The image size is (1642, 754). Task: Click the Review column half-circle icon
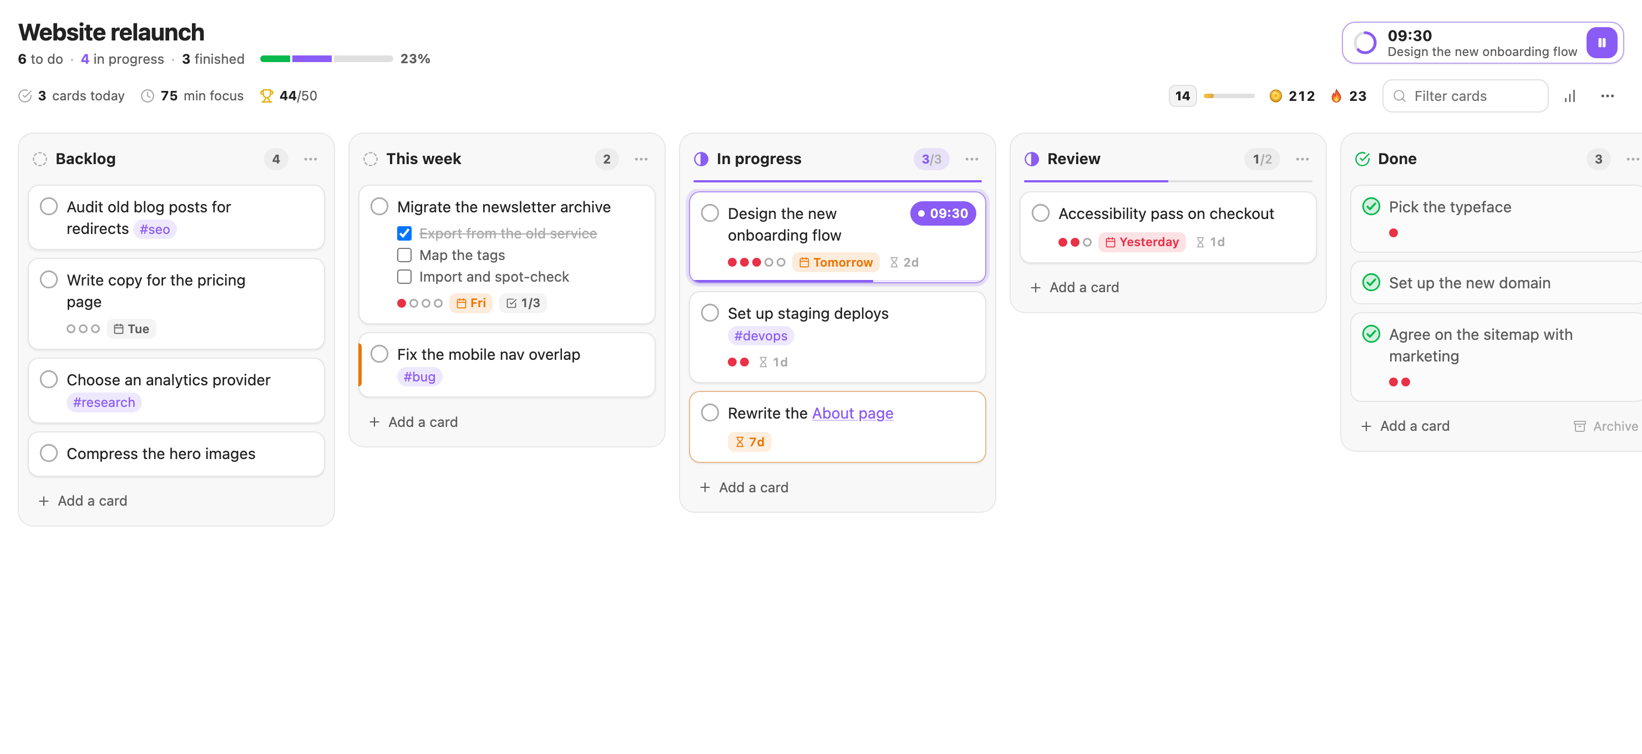[x=1031, y=159]
